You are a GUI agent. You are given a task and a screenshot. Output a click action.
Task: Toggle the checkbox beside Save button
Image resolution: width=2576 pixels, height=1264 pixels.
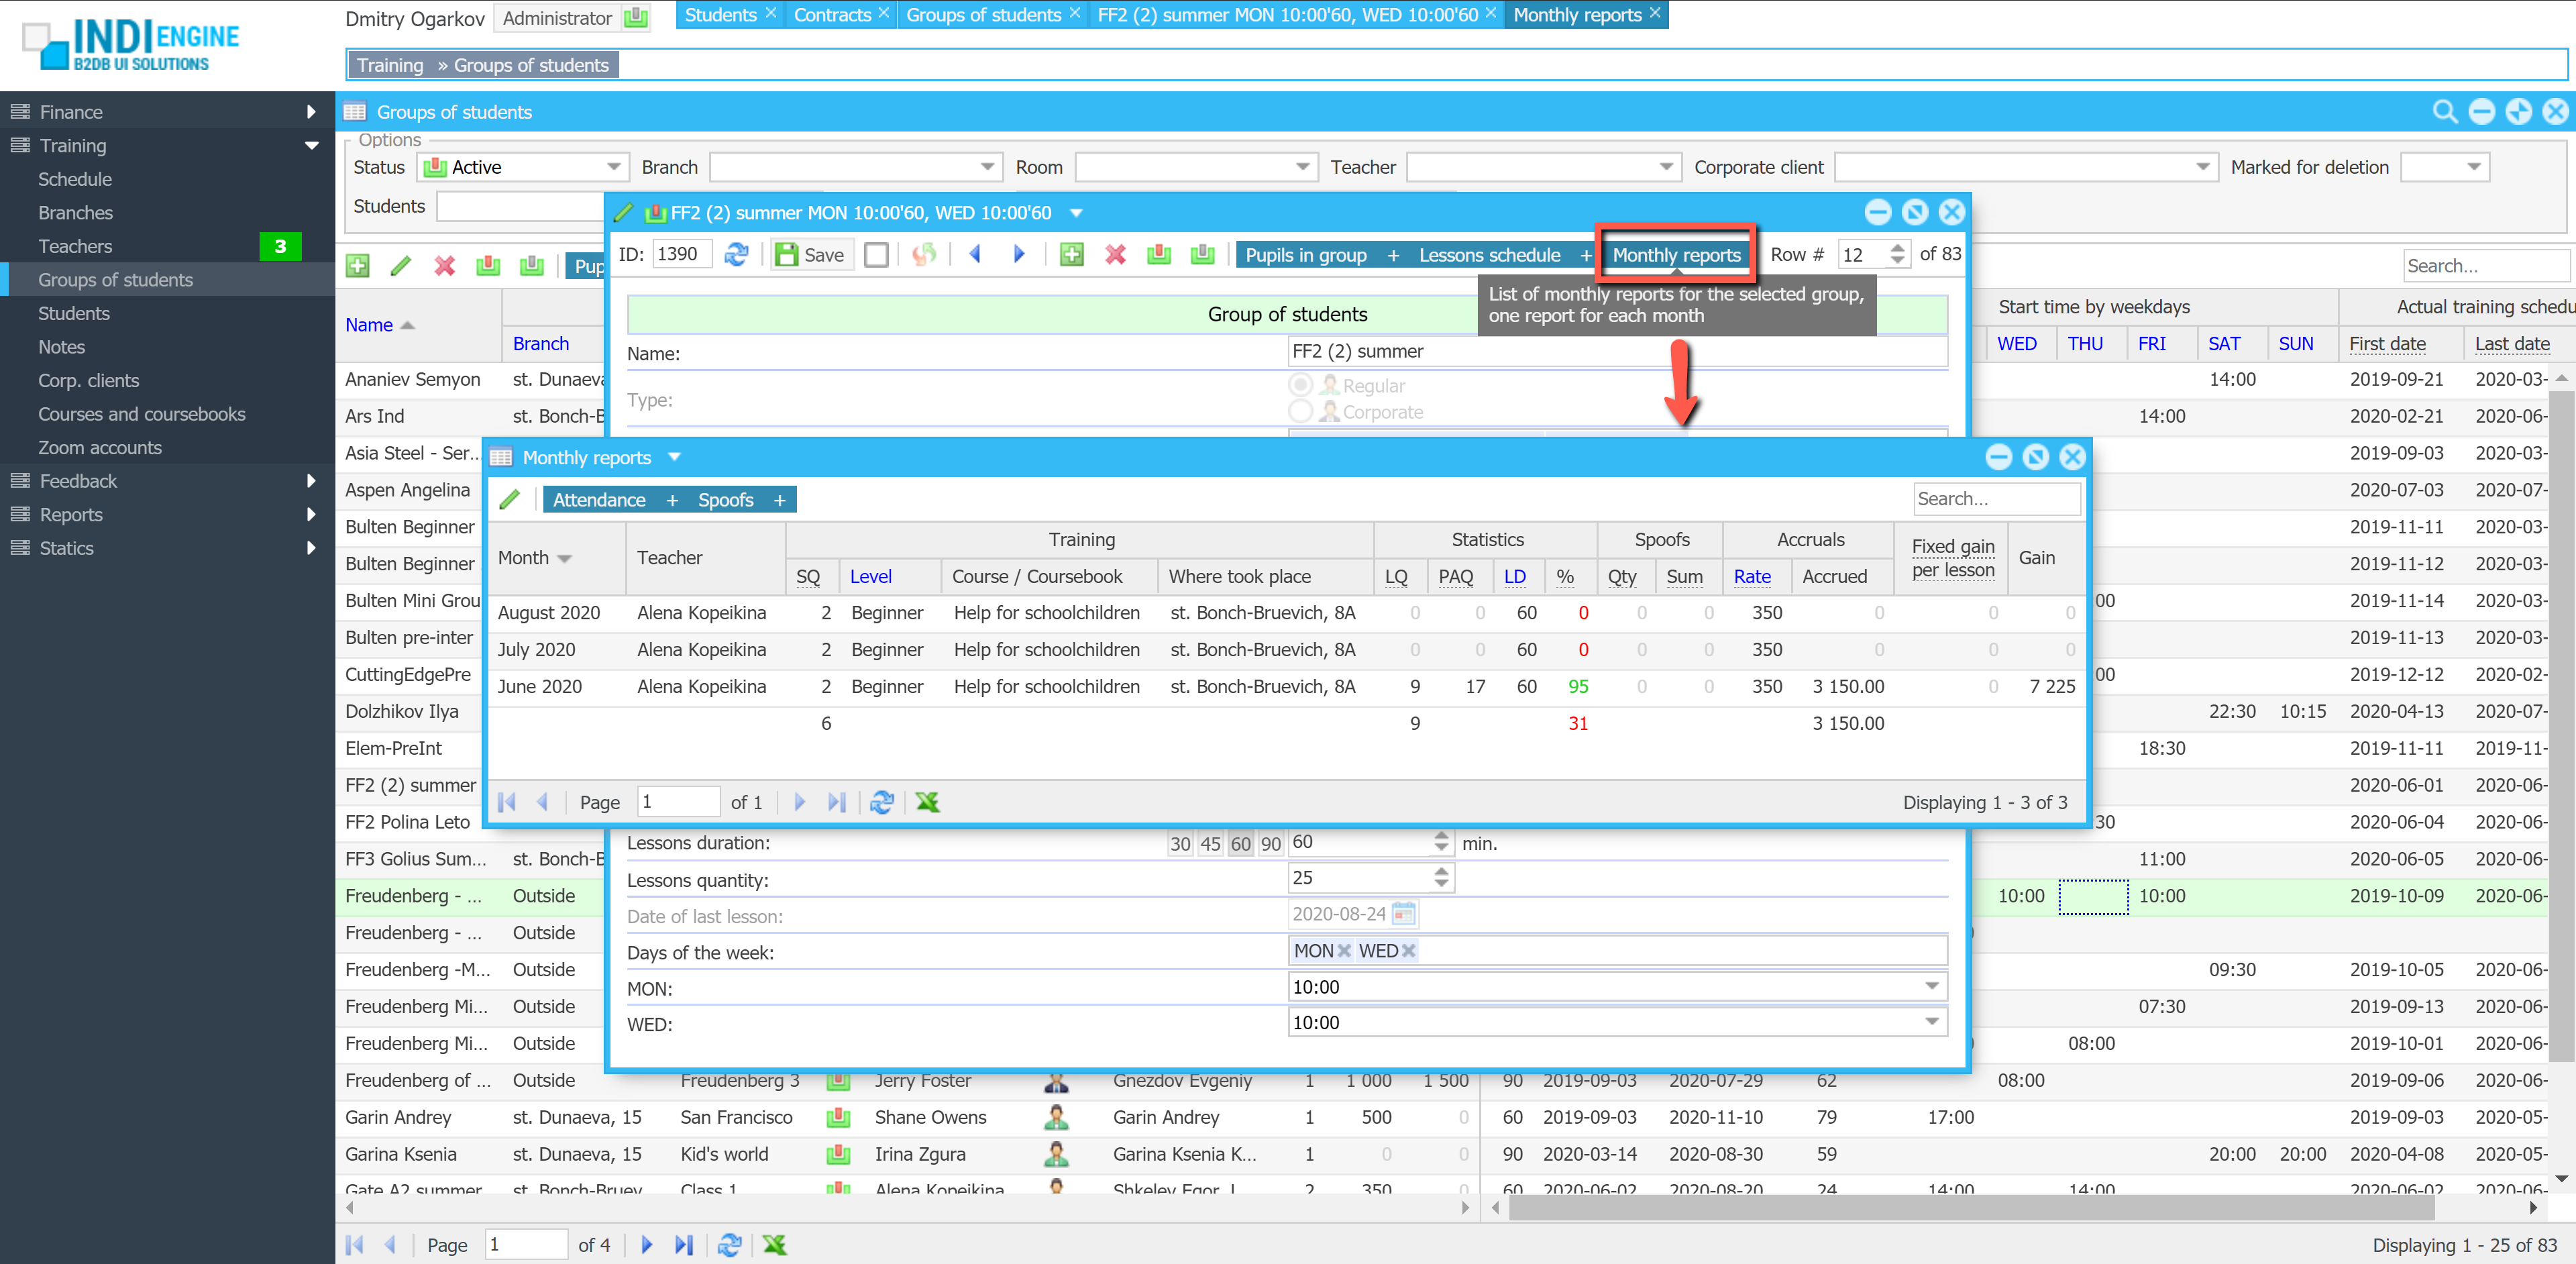[x=876, y=255]
